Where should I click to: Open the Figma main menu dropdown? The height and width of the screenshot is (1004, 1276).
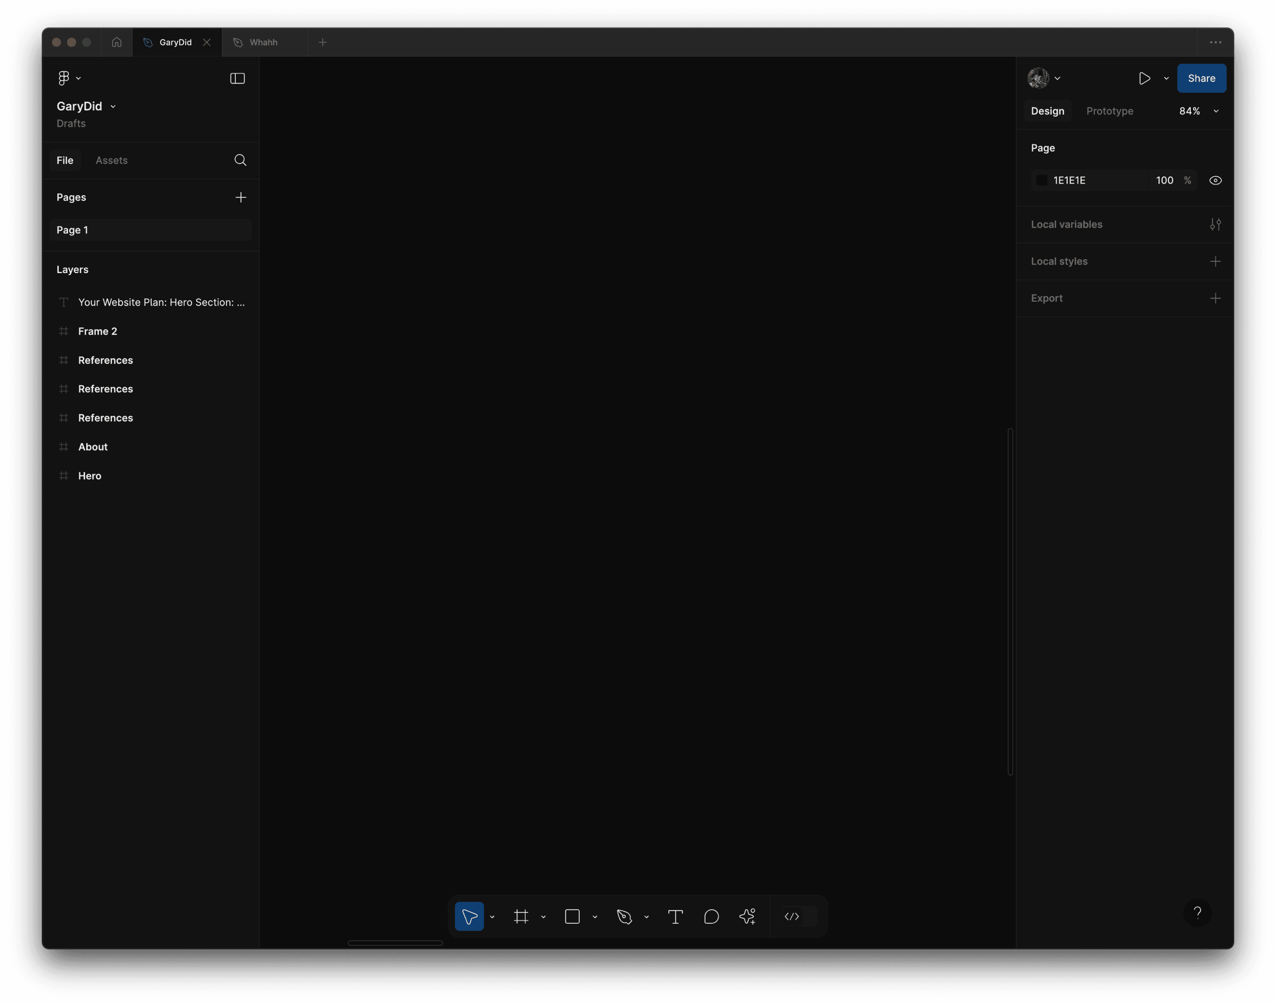click(69, 78)
